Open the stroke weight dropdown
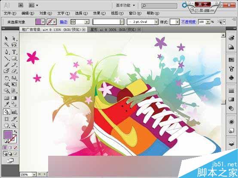 click(87, 22)
